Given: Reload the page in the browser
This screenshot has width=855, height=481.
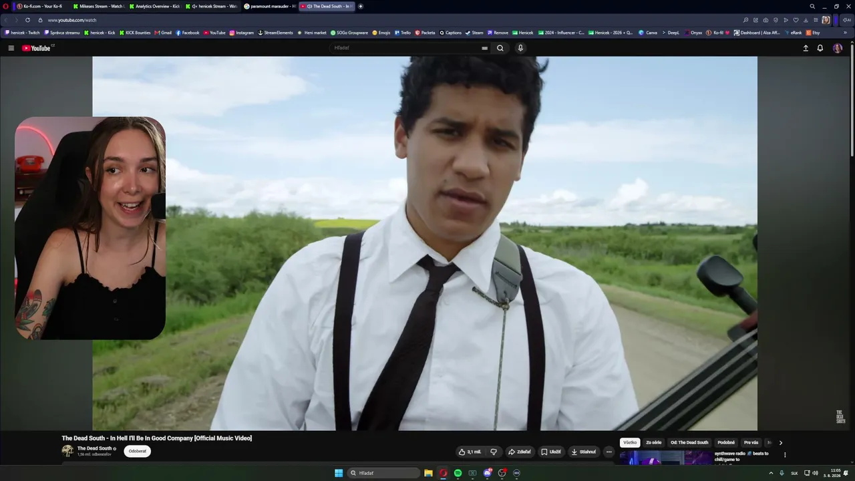Looking at the screenshot, I should coord(27,20).
